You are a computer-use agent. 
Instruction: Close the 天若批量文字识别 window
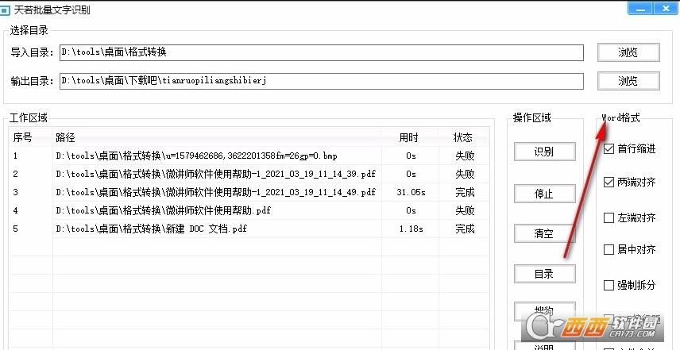(666, 9)
